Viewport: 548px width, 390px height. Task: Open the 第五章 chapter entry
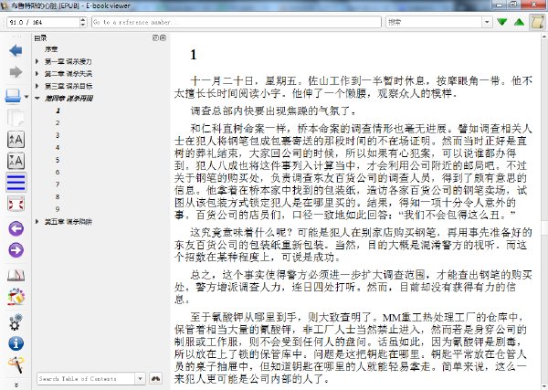tap(68, 222)
